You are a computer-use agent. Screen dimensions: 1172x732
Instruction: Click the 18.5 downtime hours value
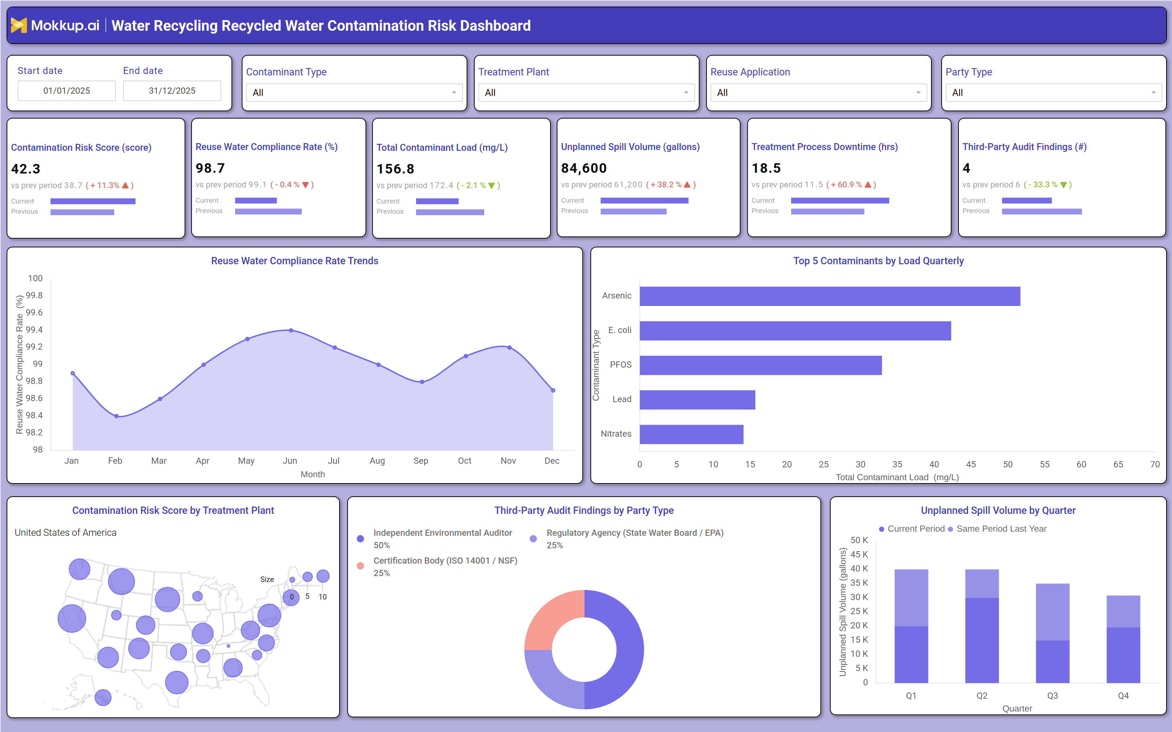pyautogui.click(x=766, y=168)
